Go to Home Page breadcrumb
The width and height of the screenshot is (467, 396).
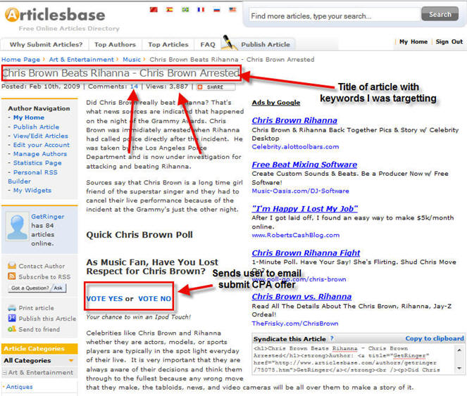[20, 60]
